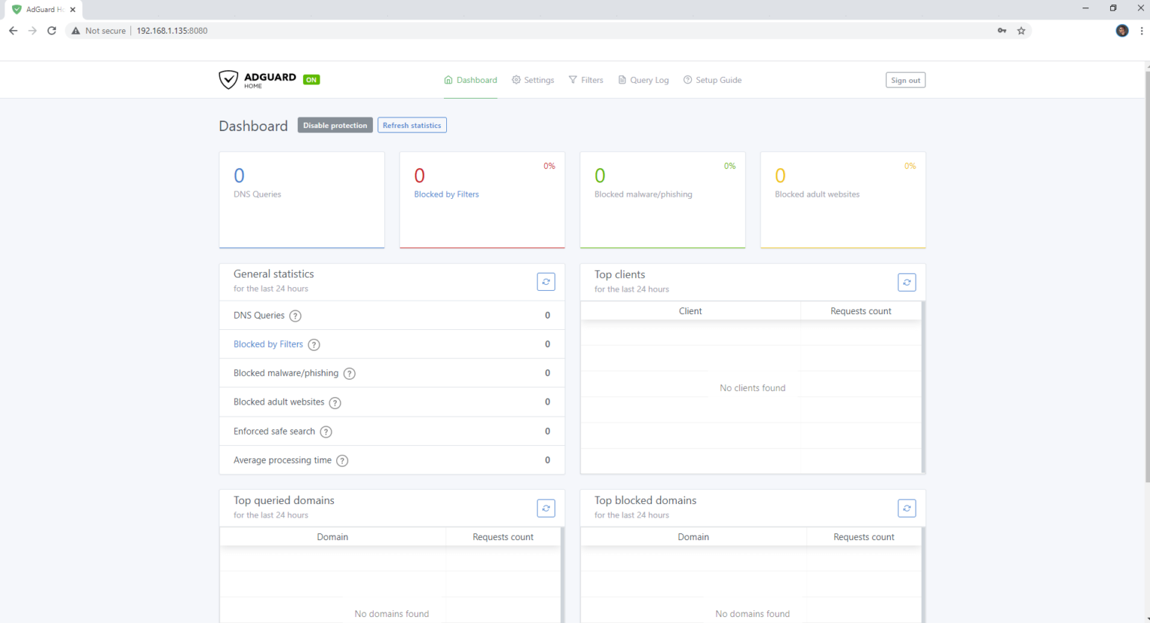Click the Average processing time label
Image resolution: width=1150 pixels, height=623 pixels.
coord(282,461)
